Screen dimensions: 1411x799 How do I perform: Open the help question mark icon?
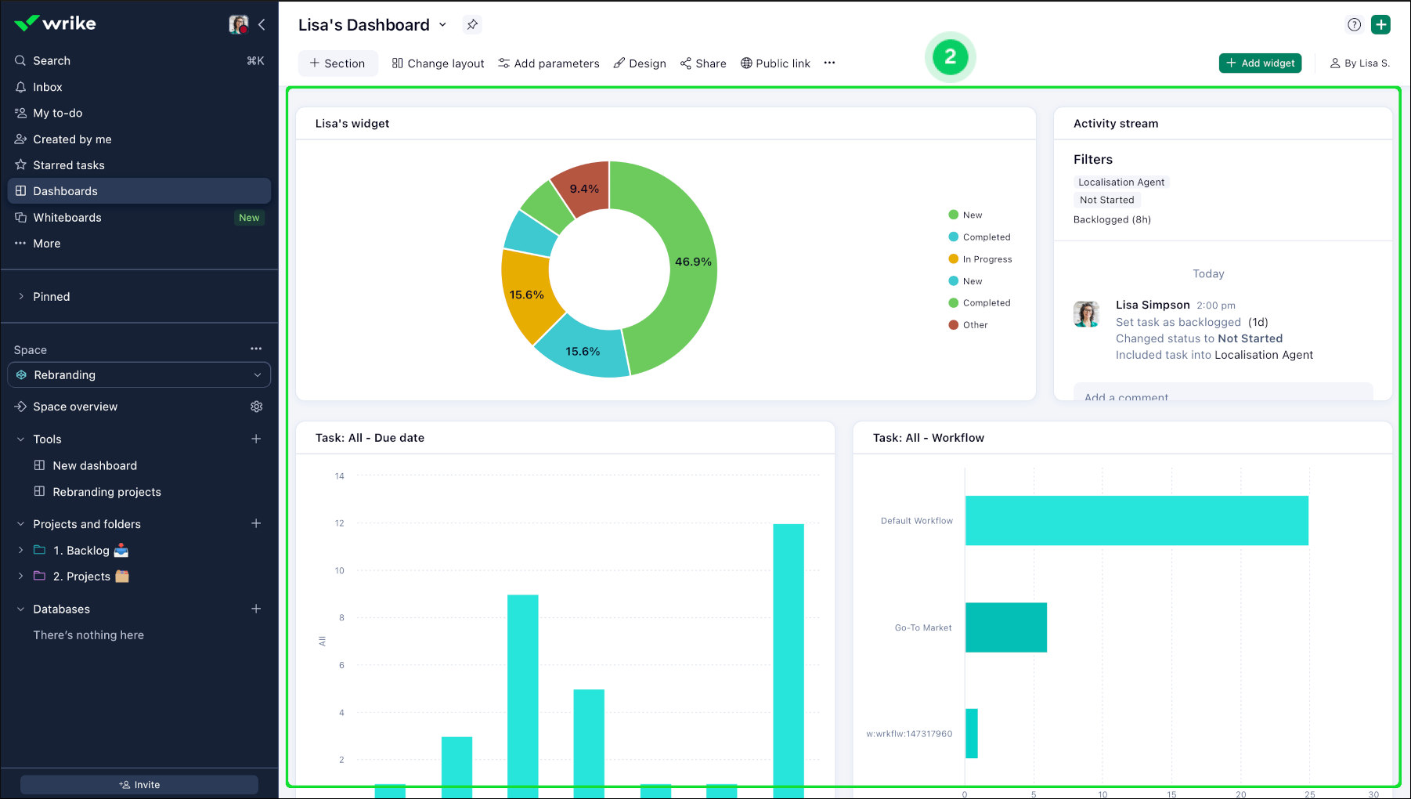[1355, 25]
